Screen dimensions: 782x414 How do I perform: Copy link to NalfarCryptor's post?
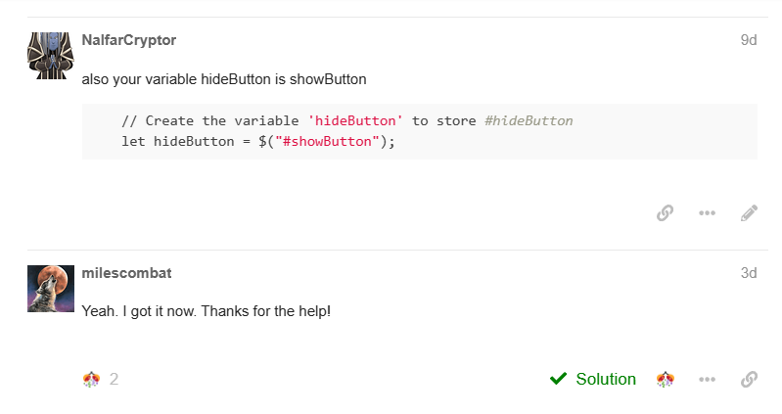(x=665, y=212)
